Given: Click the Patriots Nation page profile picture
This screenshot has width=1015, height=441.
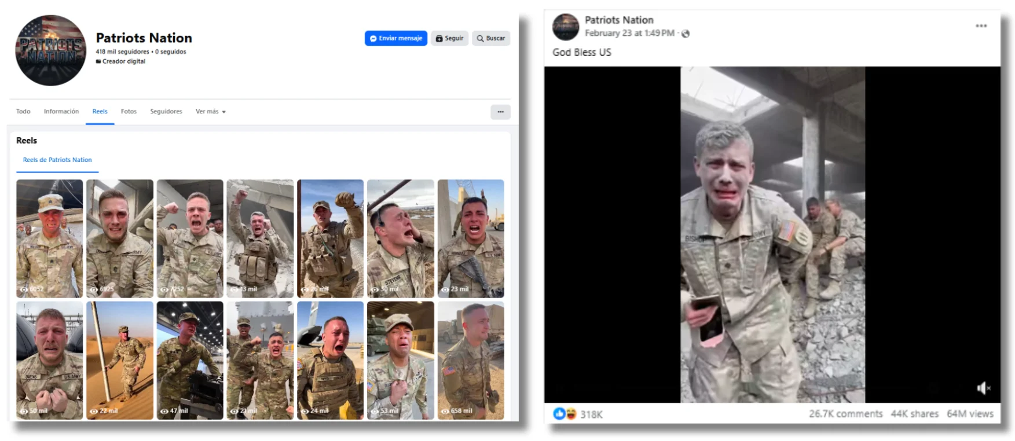Looking at the screenshot, I should (x=50, y=50).
